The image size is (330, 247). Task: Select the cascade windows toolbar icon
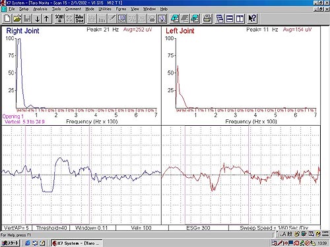tap(220, 18)
